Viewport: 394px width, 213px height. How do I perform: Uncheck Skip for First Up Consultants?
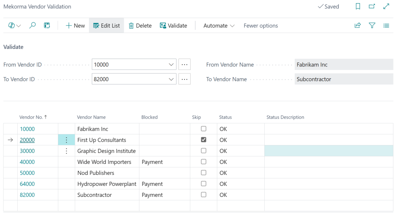point(204,140)
